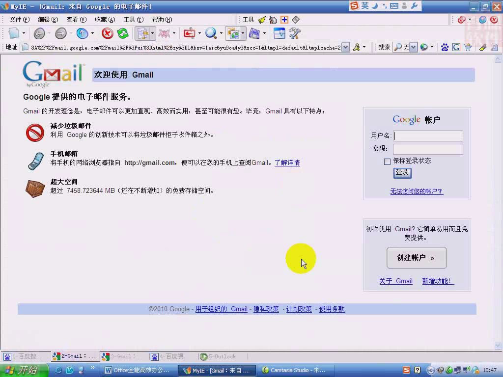Click the Google G icon on search bar
The image size is (503, 377).
[456, 48]
